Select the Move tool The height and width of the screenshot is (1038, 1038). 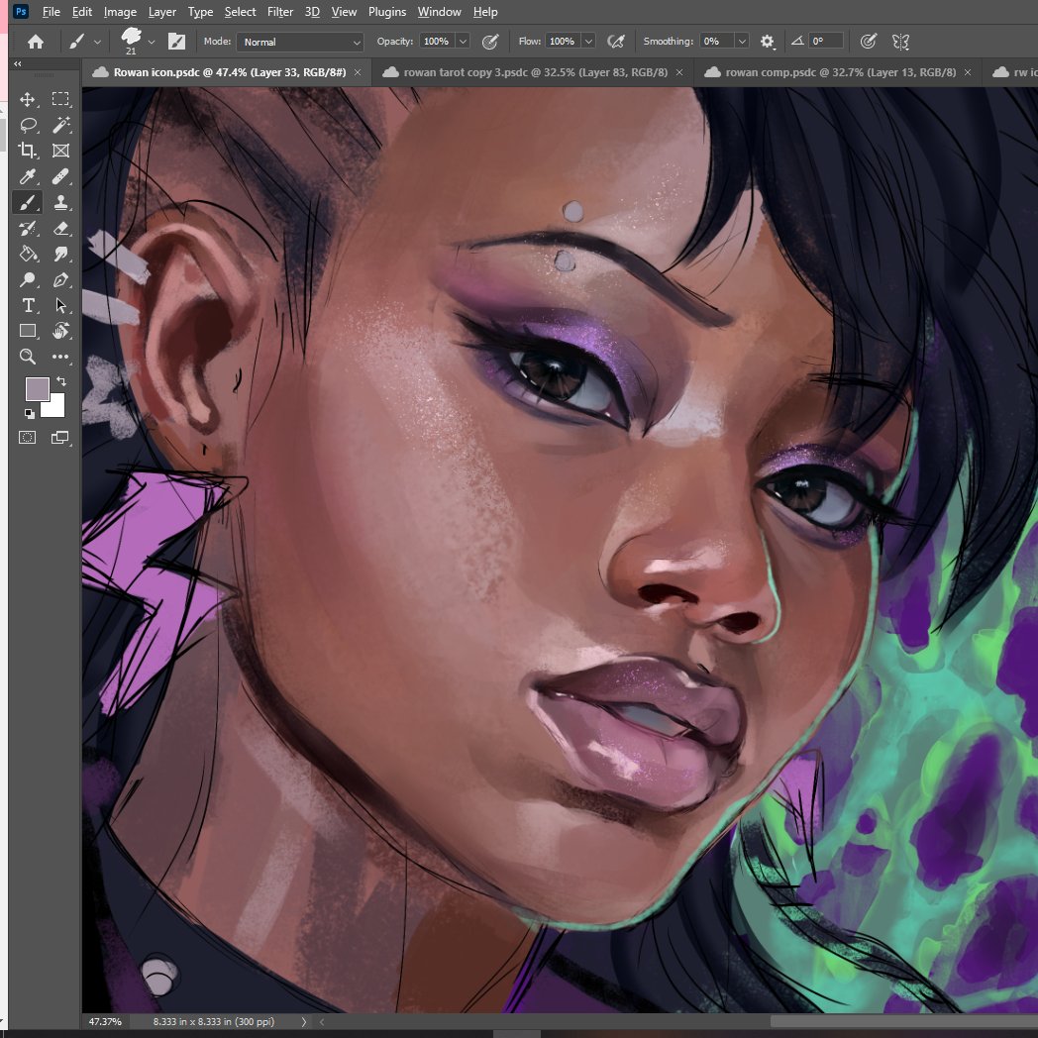click(27, 99)
